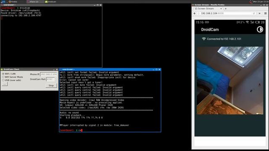Click the phone status bar WiFi icon
Screen dimensions: 269x151
pos(247,22)
